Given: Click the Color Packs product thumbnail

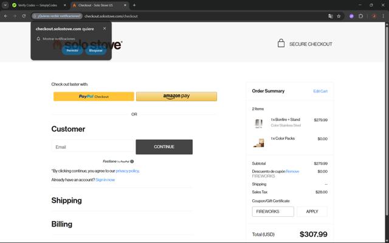Looking at the screenshot, I should (258, 142).
